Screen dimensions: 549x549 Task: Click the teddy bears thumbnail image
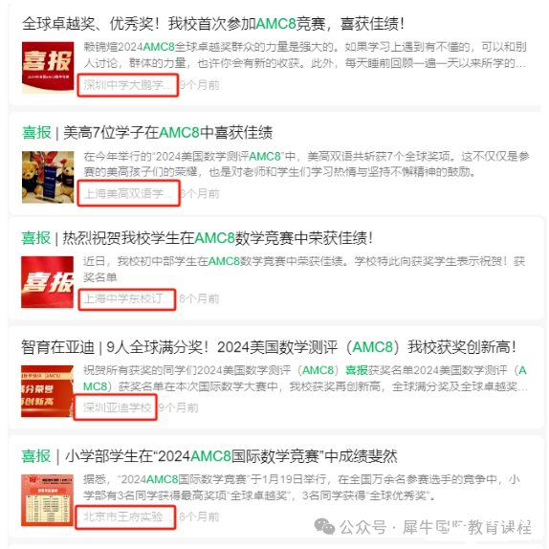point(48,177)
